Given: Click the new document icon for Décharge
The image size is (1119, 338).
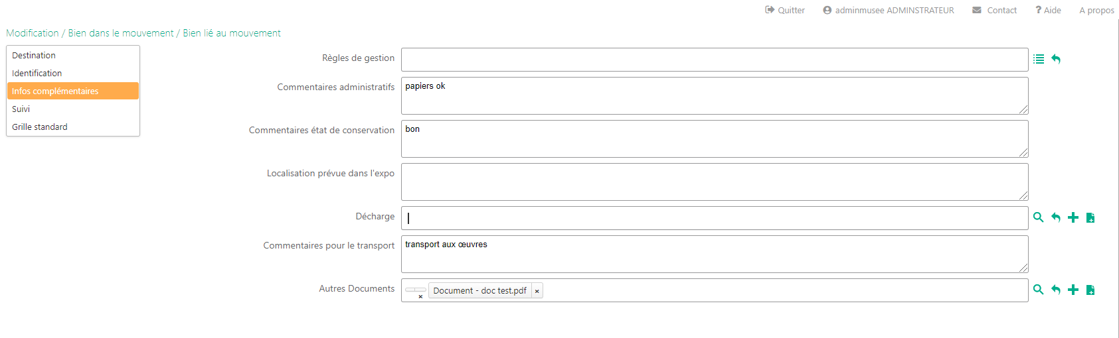Looking at the screenshot, I should [1090, 217].
